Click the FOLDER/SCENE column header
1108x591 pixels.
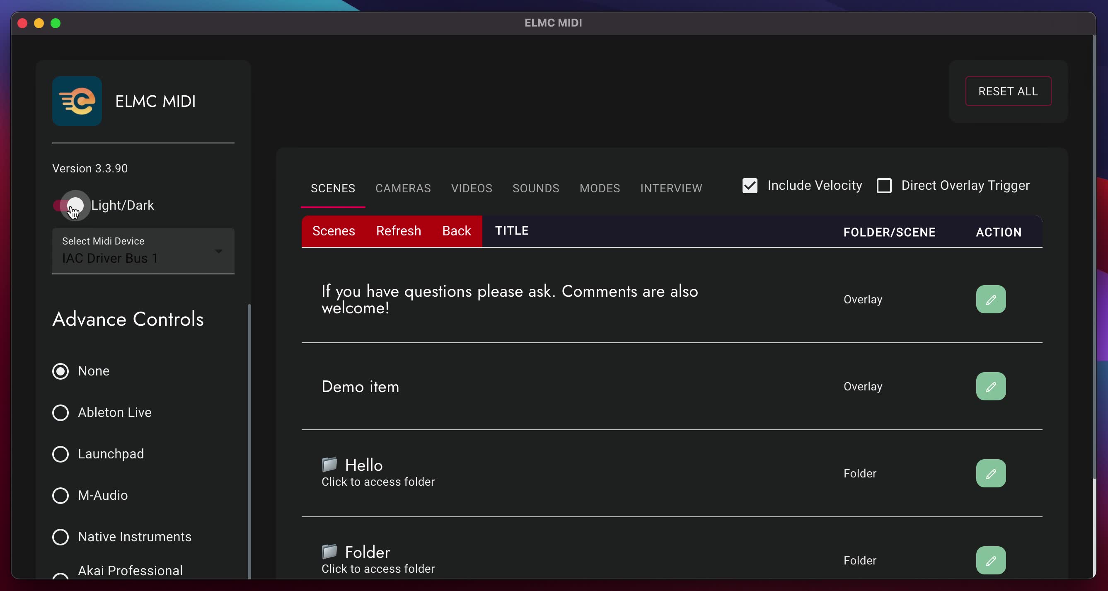[x=890, y=232]
